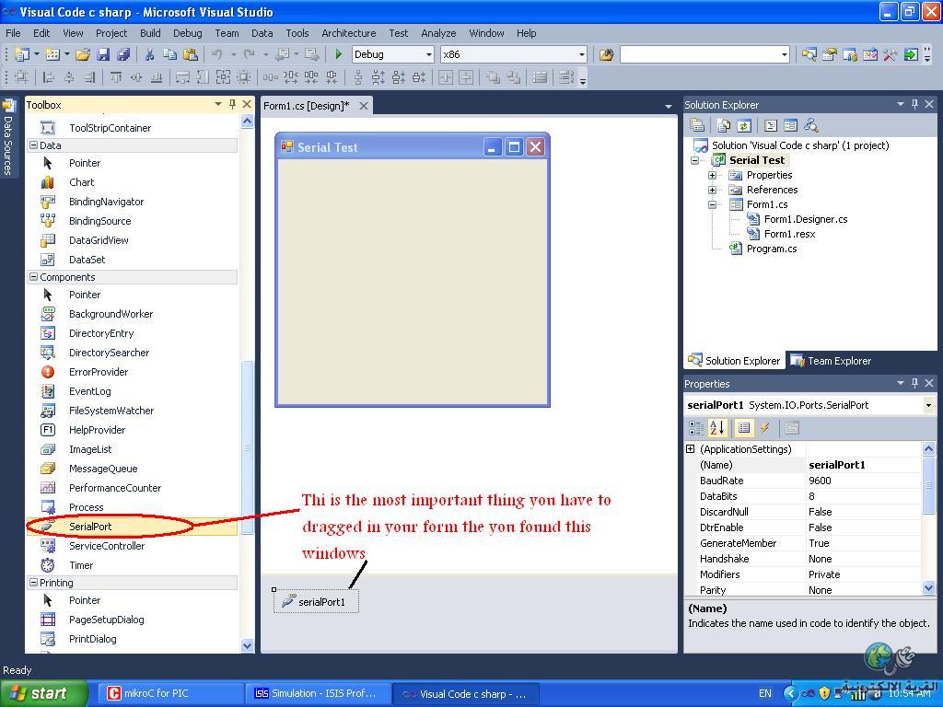Click the Paste clipboard icon
943x707 pixels.
point(191,54)
